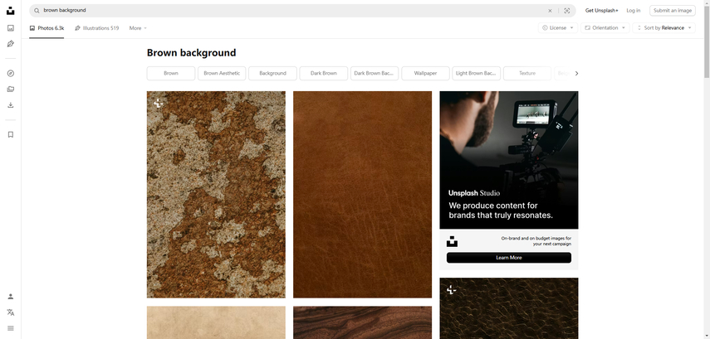This screenshot has height=339, width=710.
Task: Select the Texture tag chip
Action: (x=527, y=73)
